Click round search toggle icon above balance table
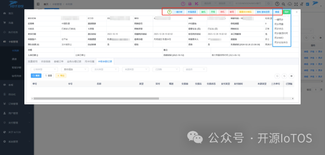This screenshot has width=325, height=155. pyautogui.click(x=277, y=76)
